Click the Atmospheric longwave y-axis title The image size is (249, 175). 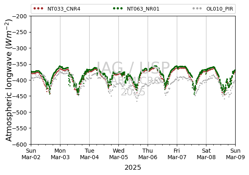click(x=9, y=80)
